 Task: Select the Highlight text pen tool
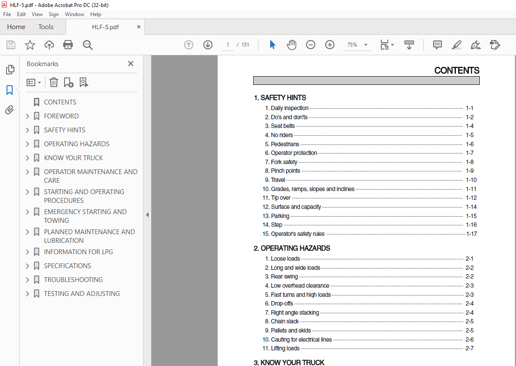pos(456,45)
